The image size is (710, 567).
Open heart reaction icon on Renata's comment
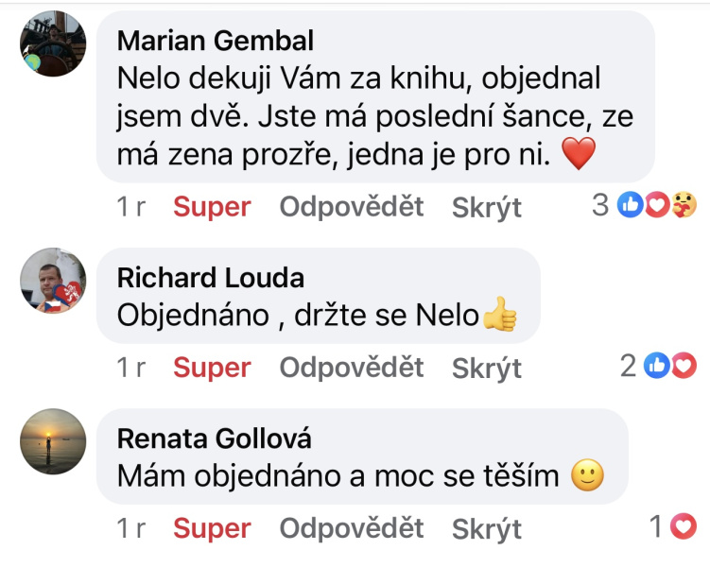[683, 526]
